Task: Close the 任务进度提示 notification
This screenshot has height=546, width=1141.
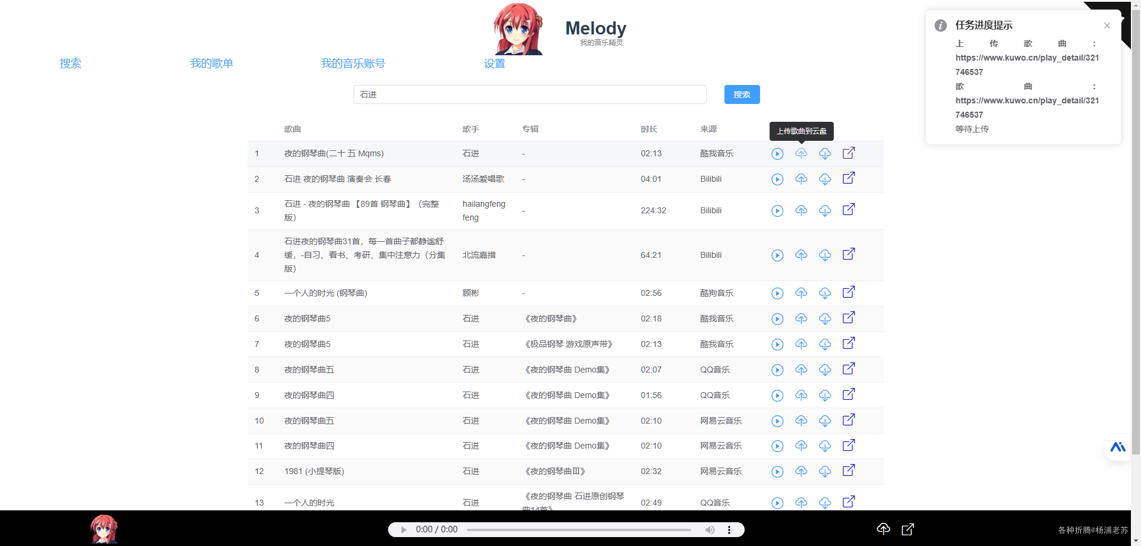Action: [1107, 26]
